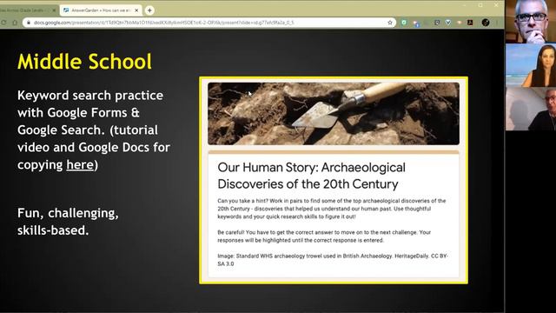Bookmark this page with the star icon

390,23
